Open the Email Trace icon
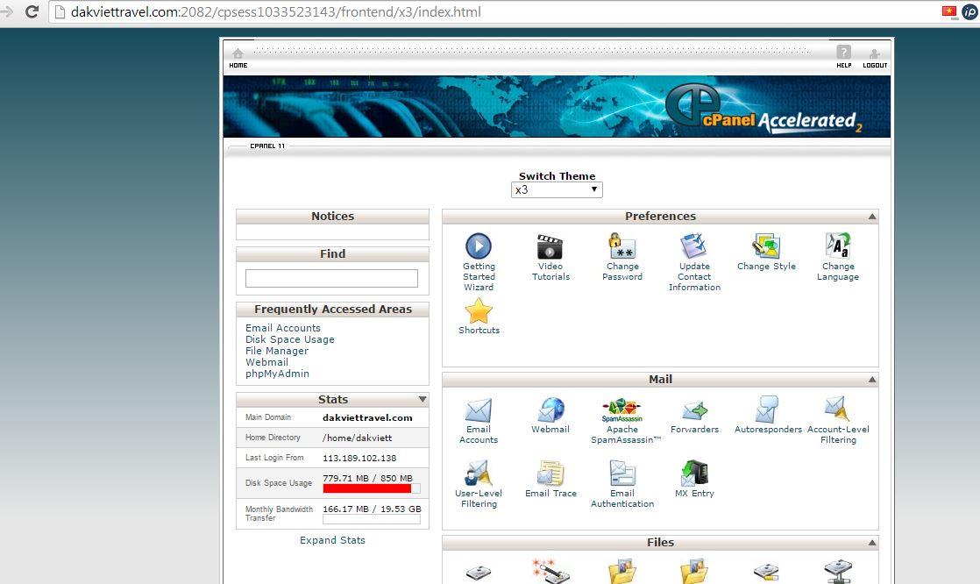This screenshot has height=584, width=980. pos(550,474)
